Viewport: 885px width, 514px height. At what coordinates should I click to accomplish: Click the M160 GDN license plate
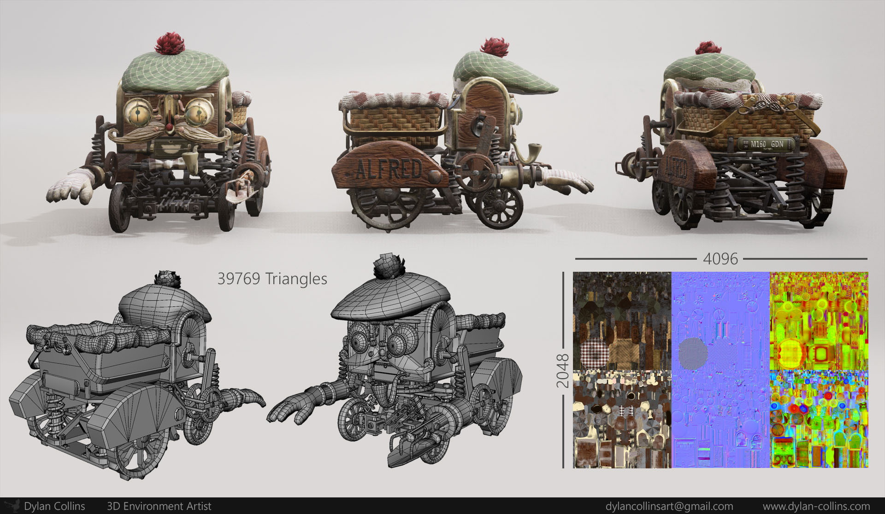tap(767, 144)
